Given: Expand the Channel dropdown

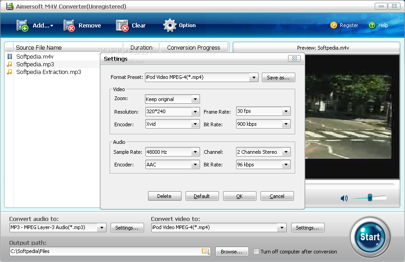Looking at the screenshot, I should [286, 152].
